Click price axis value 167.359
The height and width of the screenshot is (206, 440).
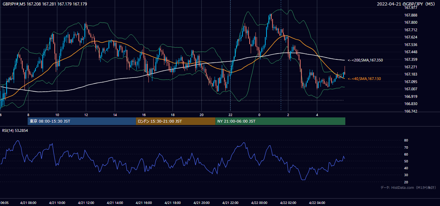[x=411, y=59]
